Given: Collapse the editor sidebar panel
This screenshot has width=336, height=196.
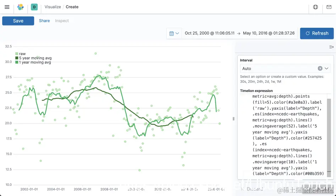Looking at the screenshot, I should coord(331,47).
